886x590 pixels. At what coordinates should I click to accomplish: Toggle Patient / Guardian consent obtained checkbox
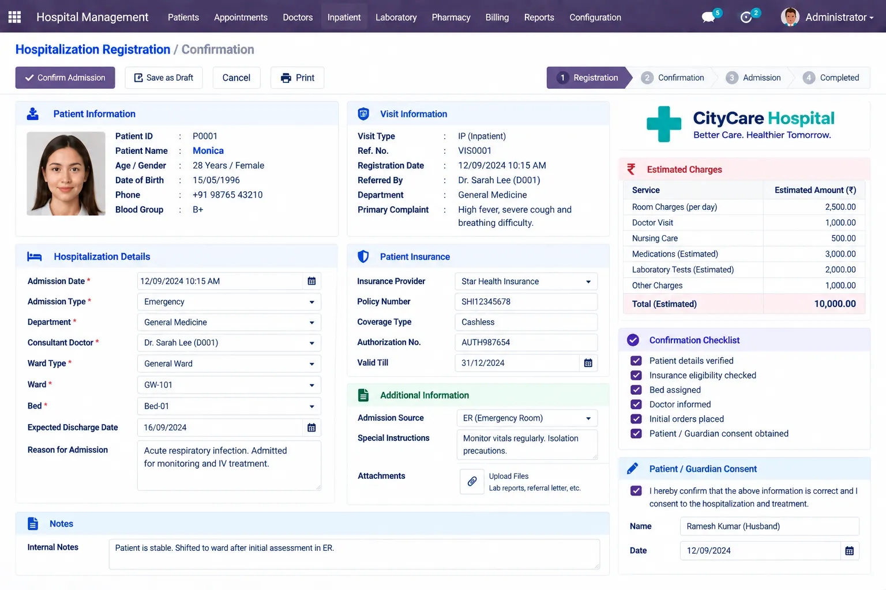coord(636,433)
